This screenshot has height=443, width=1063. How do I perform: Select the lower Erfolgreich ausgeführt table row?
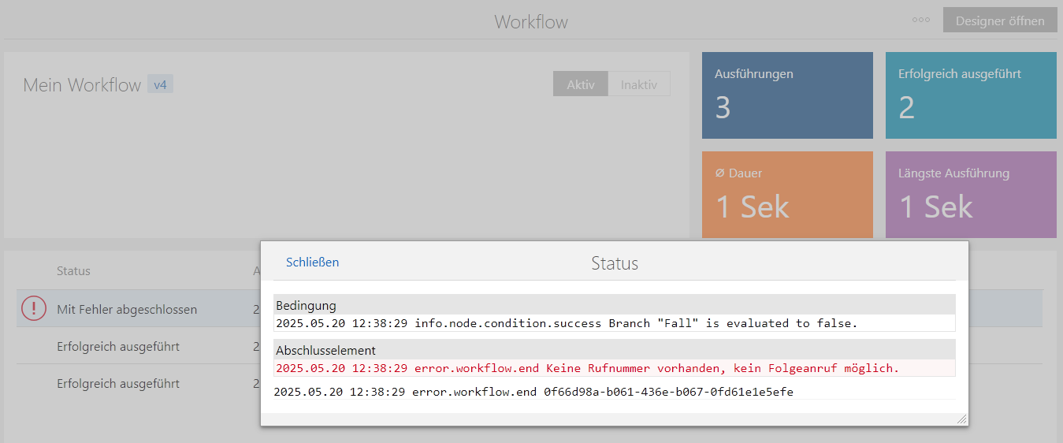(118, 384)
